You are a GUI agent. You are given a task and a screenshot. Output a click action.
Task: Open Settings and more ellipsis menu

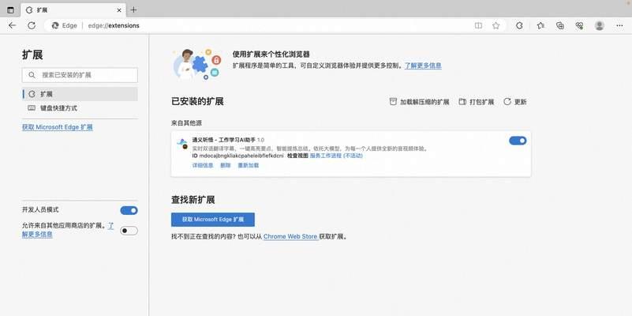[x=619, y=25]
